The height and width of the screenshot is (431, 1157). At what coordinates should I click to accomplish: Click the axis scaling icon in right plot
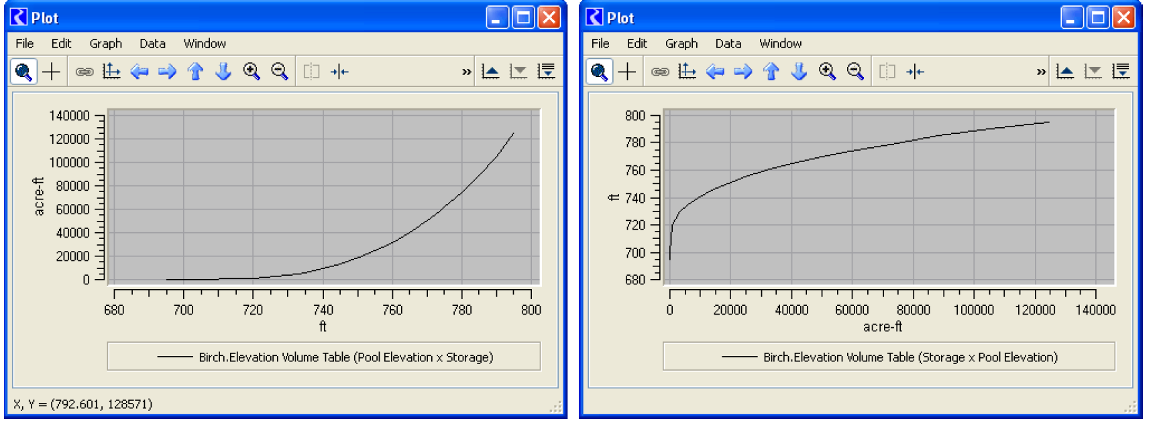coord(687,72)
